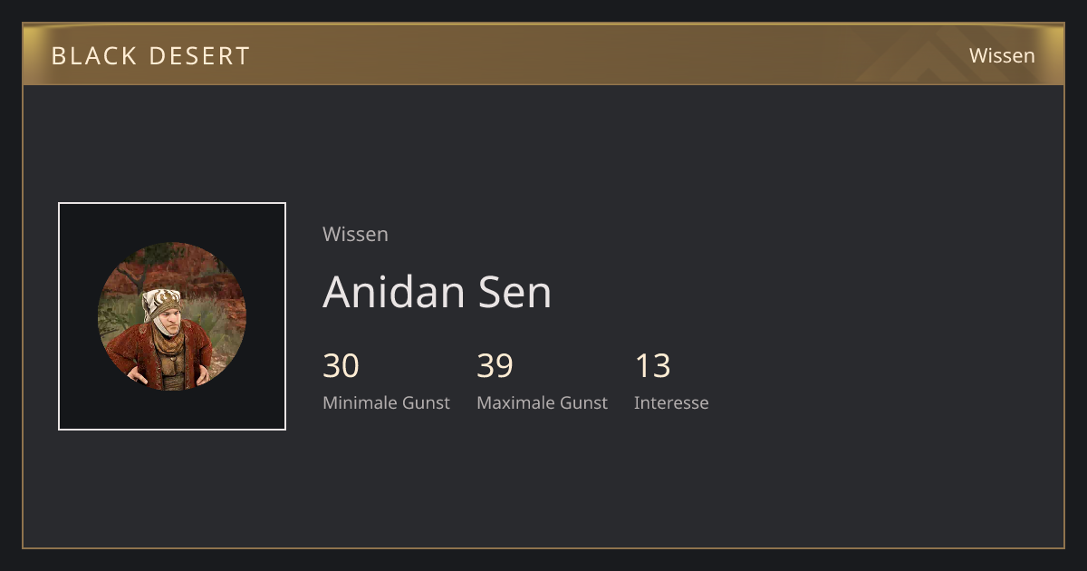Click the BLACK DESERT title logo

pos(150,55)
